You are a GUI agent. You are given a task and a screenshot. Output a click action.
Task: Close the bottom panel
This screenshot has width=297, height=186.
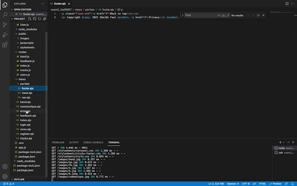point(293,142)
